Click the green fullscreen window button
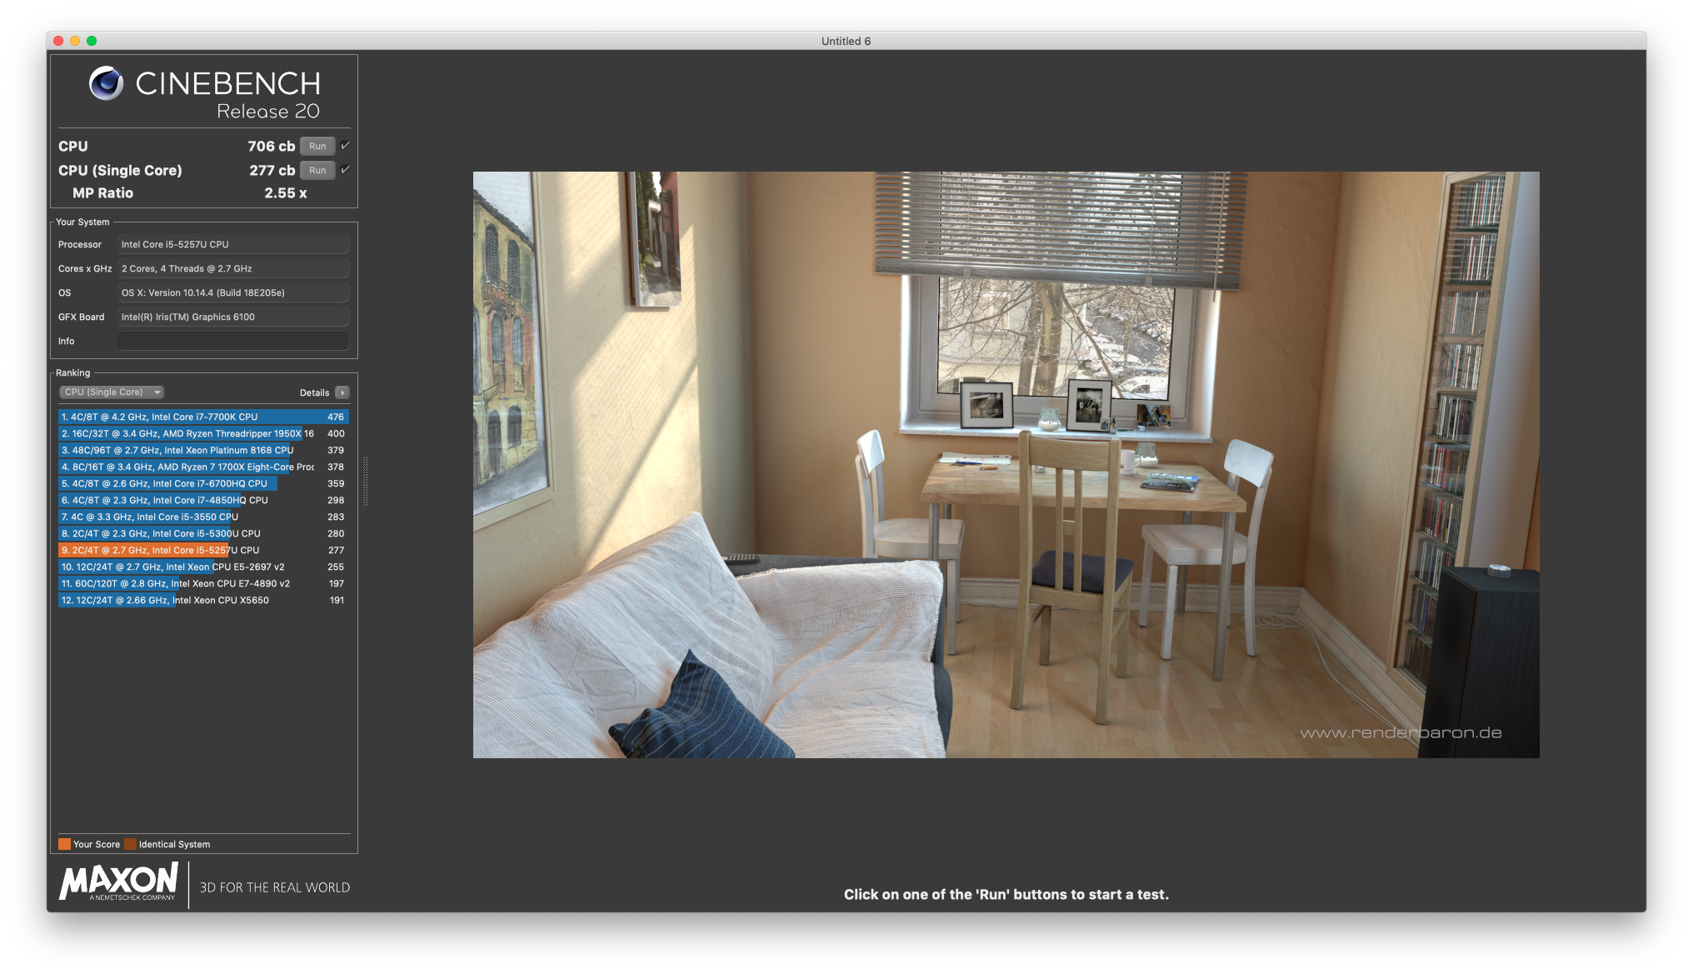The image size is (1693, 974). coord(92,41)
